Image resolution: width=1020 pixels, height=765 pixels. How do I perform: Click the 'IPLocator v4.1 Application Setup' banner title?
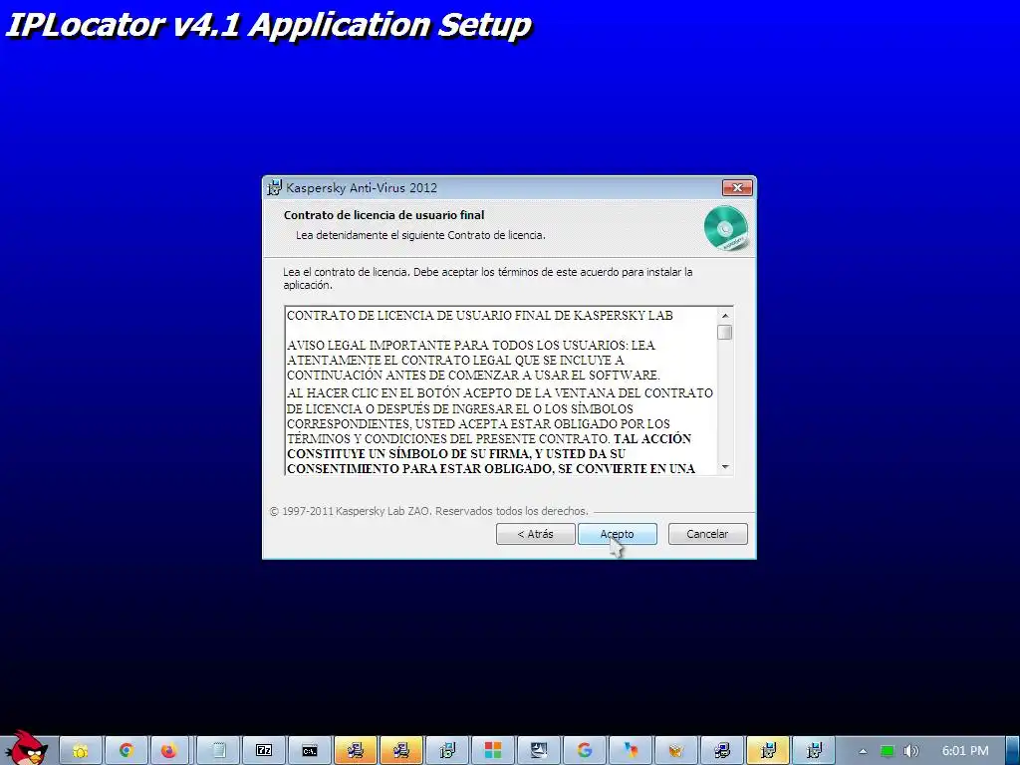(x=269, y=26)
